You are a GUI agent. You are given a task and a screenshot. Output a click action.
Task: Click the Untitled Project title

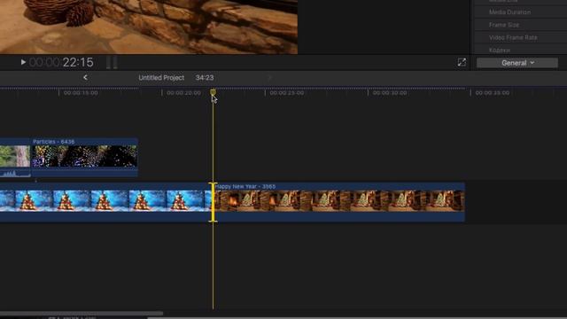(161, 78)
